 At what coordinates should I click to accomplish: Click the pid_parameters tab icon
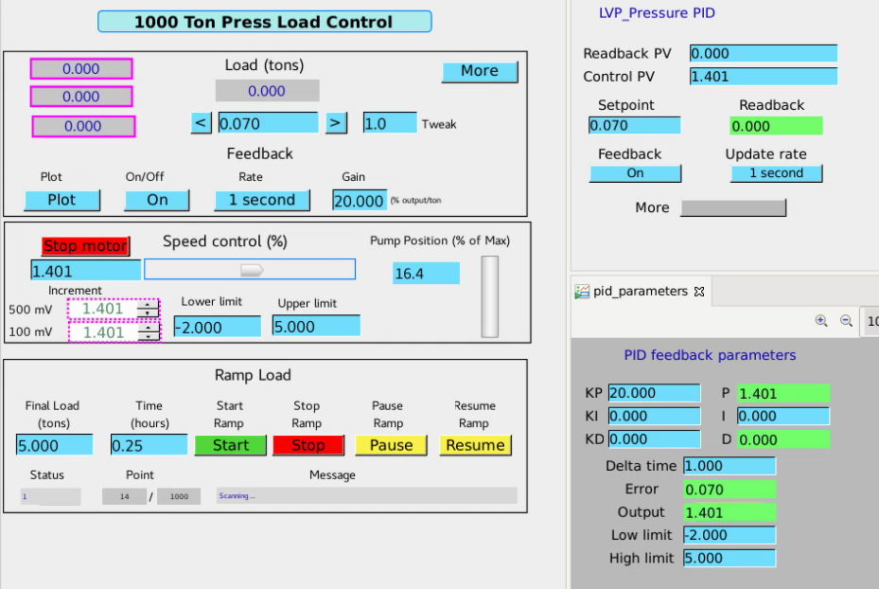583,291
